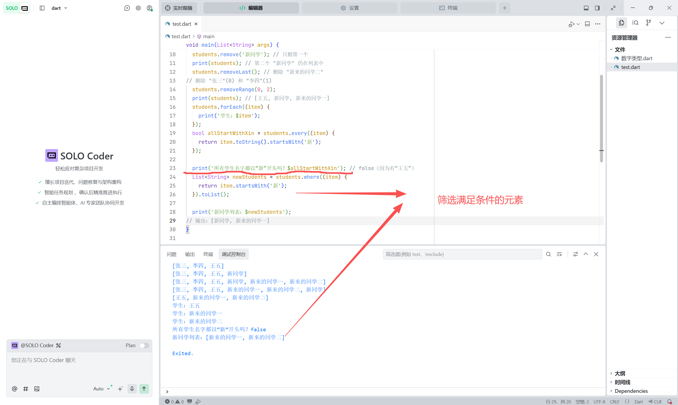678x405 pixels.
Task: Click the insert image icon in chat
Action: click(37, 389)
